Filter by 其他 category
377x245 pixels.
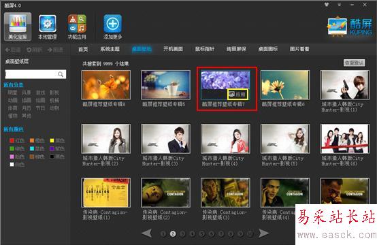(x=27, y=116)
